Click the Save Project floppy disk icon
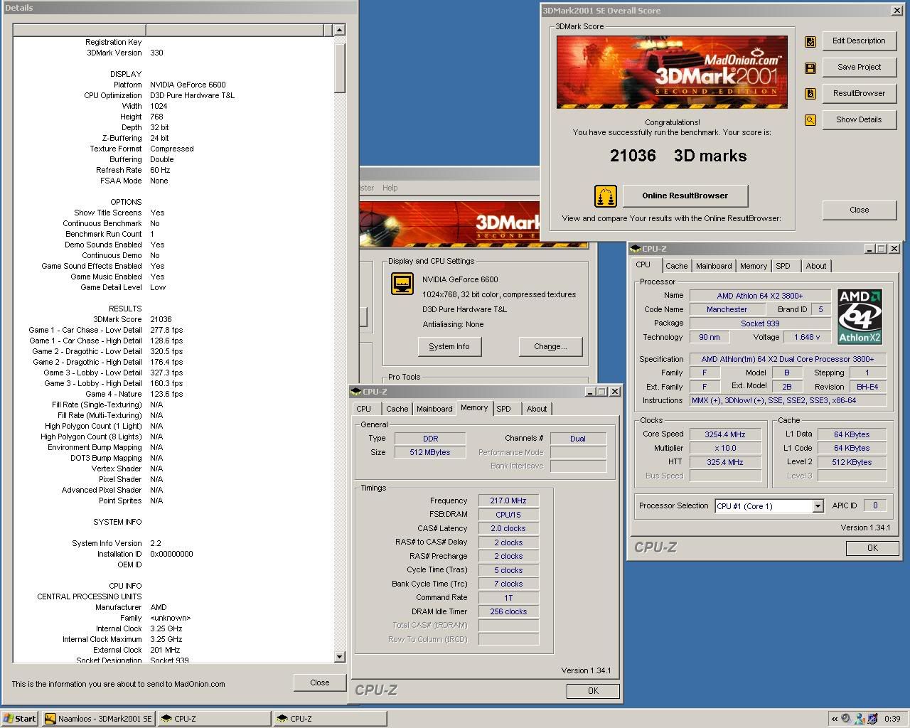The height and width of the screenshot is (728, 910). click(810, 68)
